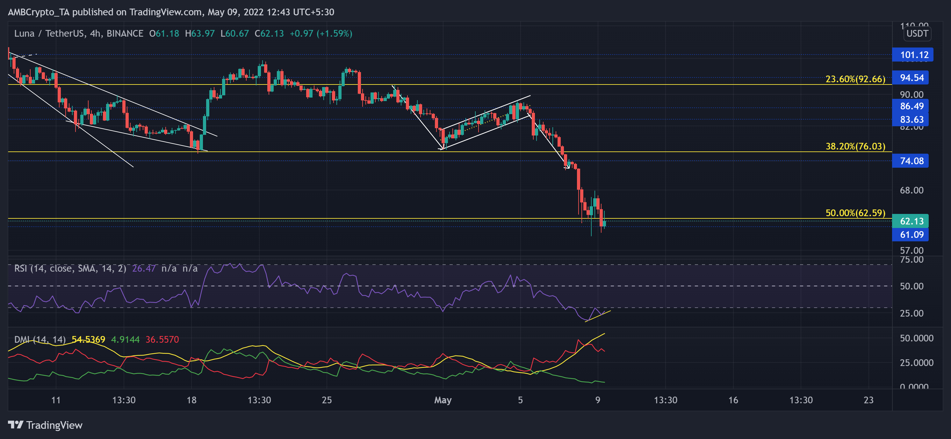Select the 83.63 price label
The image size is (951, 439).
click(910, 119)
